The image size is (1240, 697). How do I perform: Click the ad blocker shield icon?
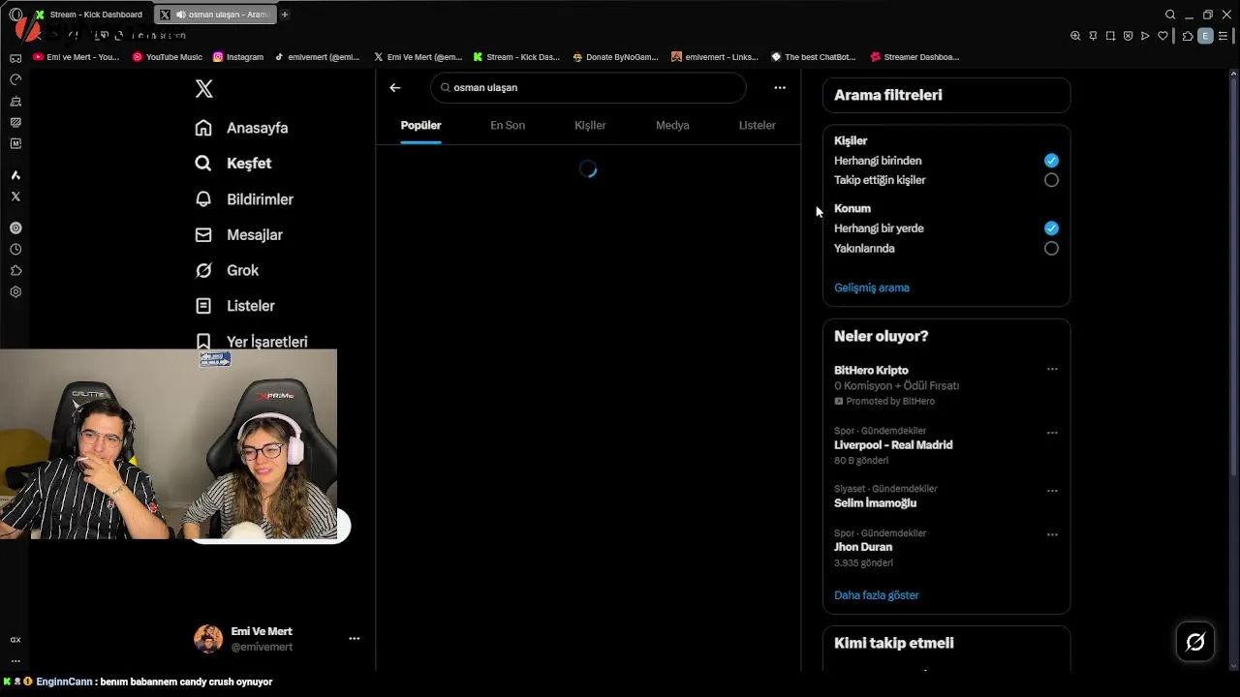click(1128, 36)
